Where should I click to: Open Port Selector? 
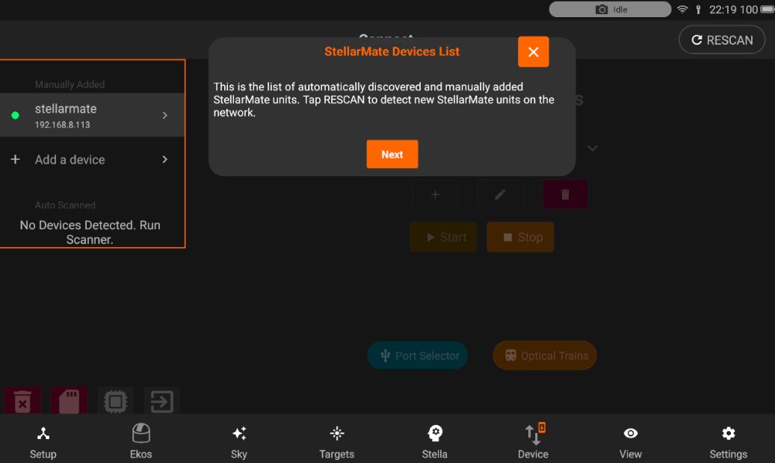[x=418, y=355]
